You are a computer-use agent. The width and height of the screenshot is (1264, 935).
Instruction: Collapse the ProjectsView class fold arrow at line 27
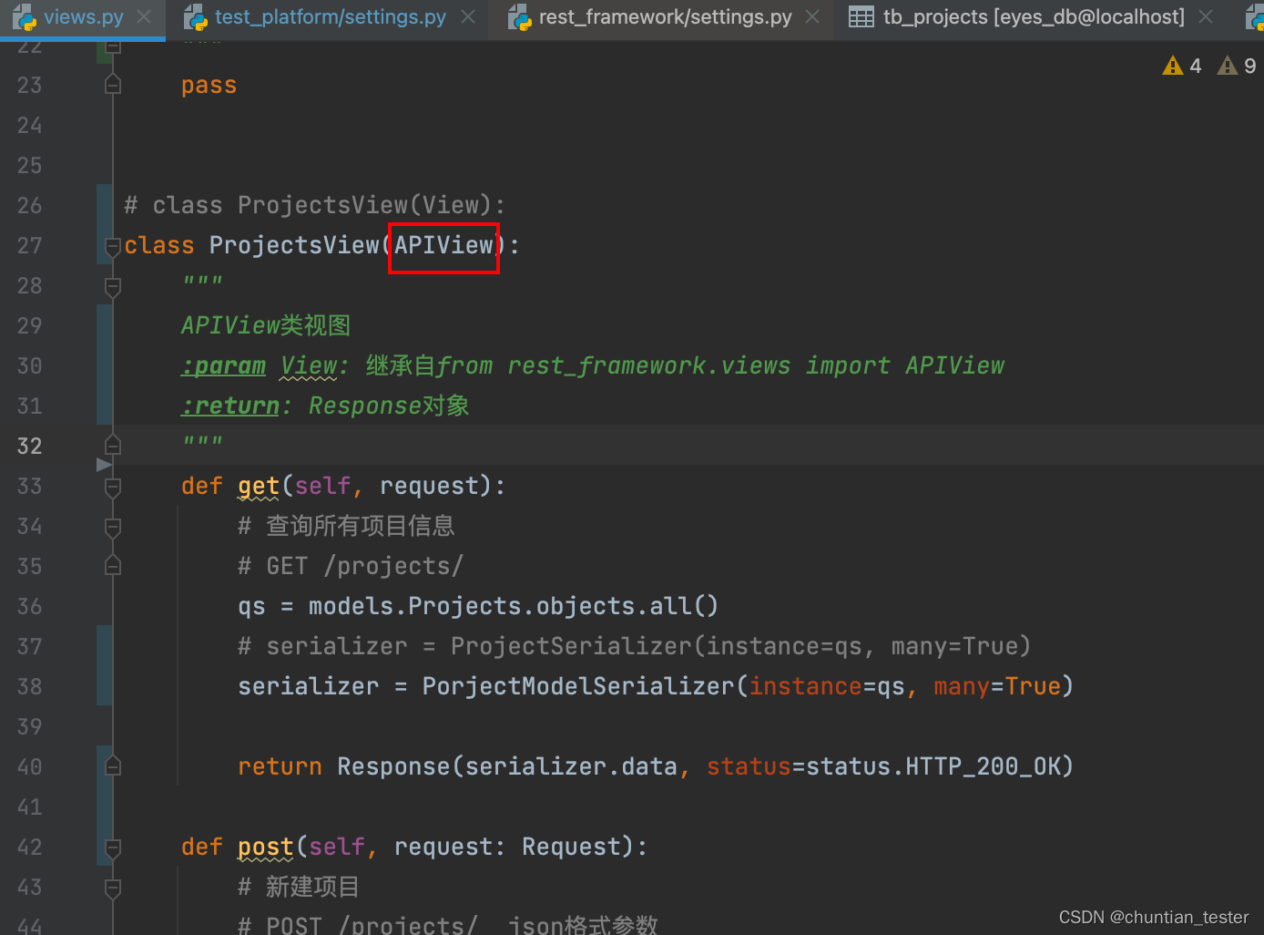(112, 246)
